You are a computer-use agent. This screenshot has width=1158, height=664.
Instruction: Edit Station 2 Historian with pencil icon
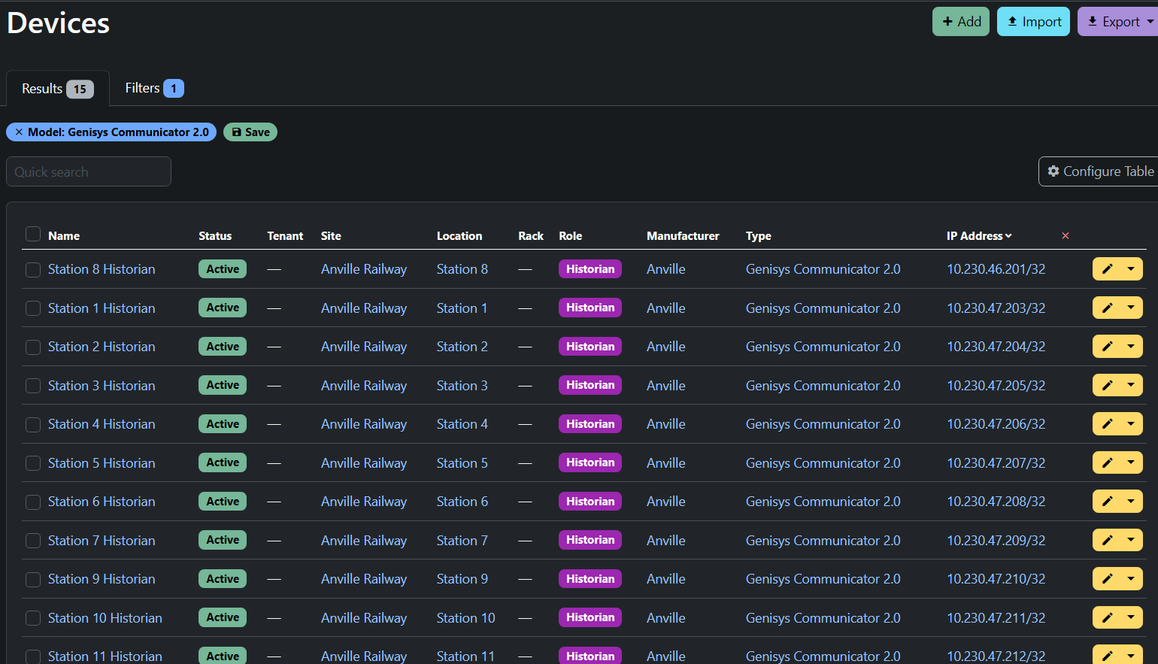click(1106, 346)
